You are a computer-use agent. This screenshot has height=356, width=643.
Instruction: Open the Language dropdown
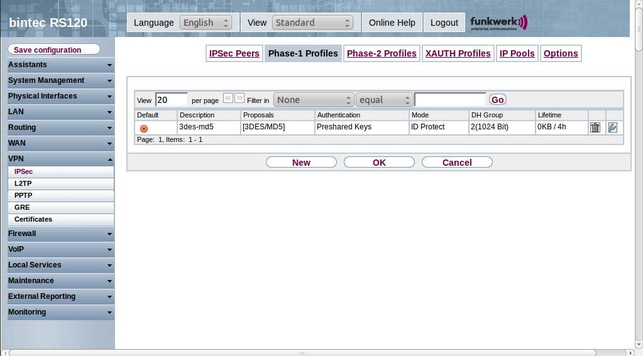pos(206,23)
